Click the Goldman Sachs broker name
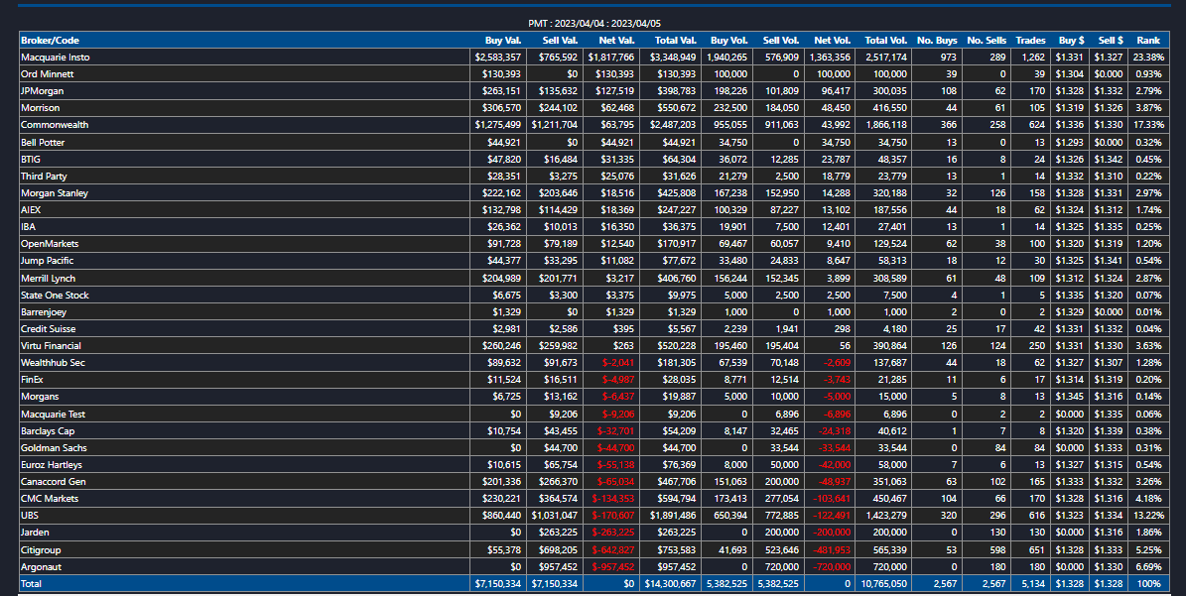Image resolution: width=1186 pixels, height=596 pixels. (54, 448)
